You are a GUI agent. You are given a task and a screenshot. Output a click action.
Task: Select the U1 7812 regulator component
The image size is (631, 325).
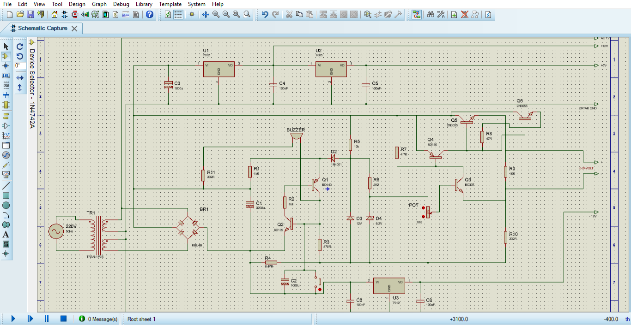[x=219, y=69]
